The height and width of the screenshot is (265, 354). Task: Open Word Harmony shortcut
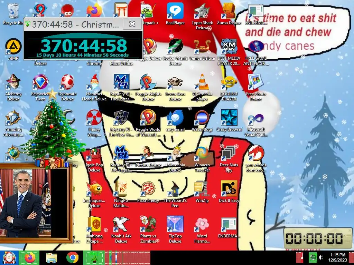(x=202, y=229)
